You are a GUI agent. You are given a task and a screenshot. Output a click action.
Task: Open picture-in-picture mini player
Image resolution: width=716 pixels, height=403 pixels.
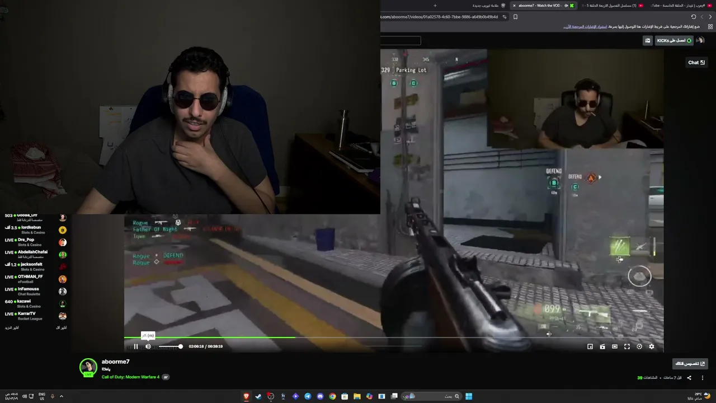590,346
